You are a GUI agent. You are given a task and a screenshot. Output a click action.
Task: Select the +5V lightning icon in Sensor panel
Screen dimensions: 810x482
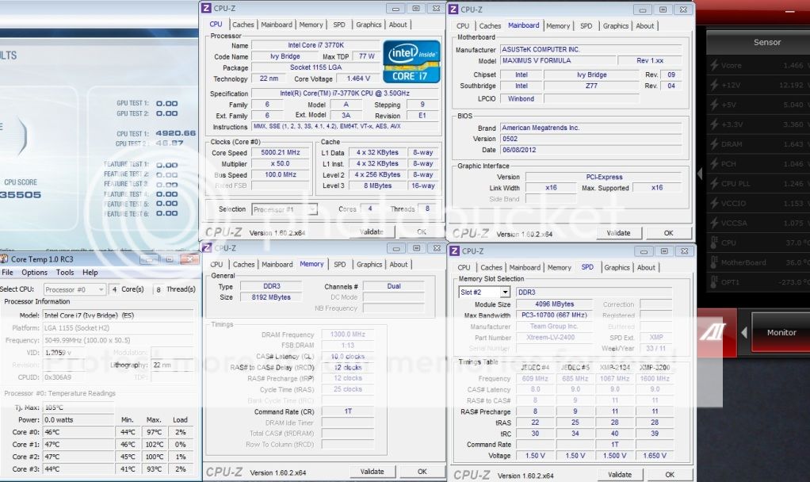coord(714,105)
